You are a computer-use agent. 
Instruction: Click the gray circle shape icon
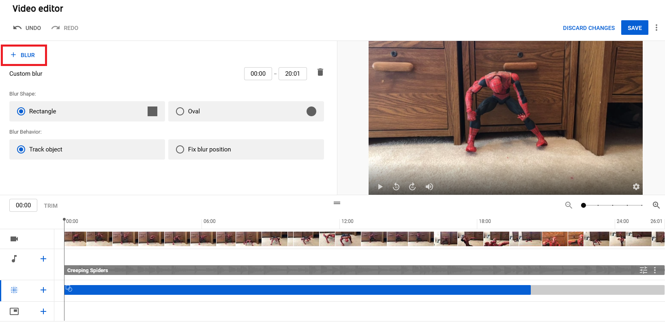point(311,111)
